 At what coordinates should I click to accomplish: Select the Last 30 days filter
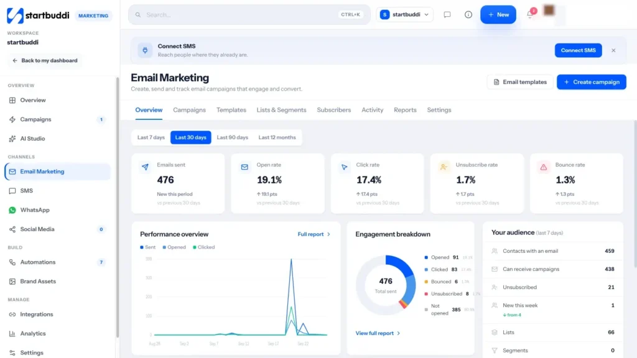point(190,137)
